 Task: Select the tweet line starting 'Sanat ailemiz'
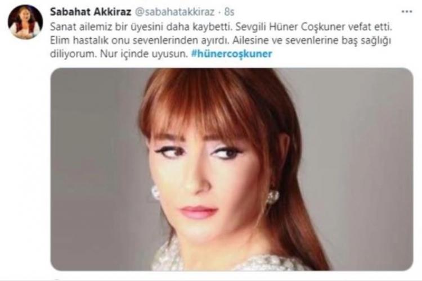click(x=221, y=26)
